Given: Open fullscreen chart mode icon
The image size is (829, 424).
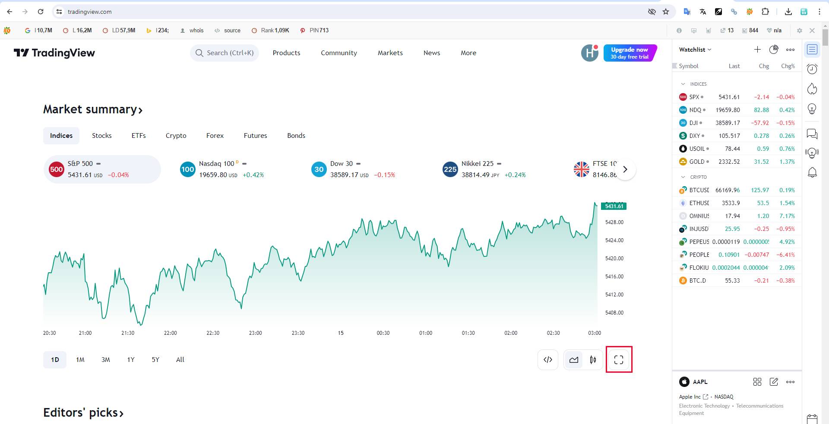Looking at the screenshot, I should coord(619,360).
